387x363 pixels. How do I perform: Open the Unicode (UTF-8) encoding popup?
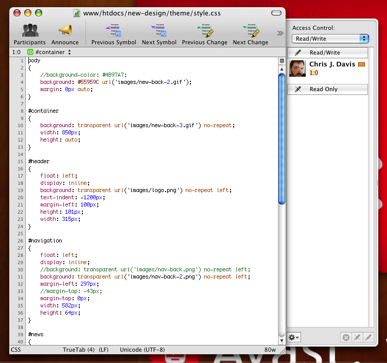coord(142,350)
